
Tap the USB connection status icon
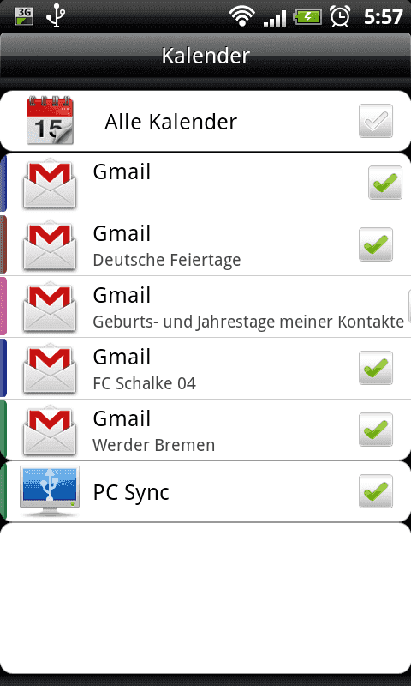(56, 16)
